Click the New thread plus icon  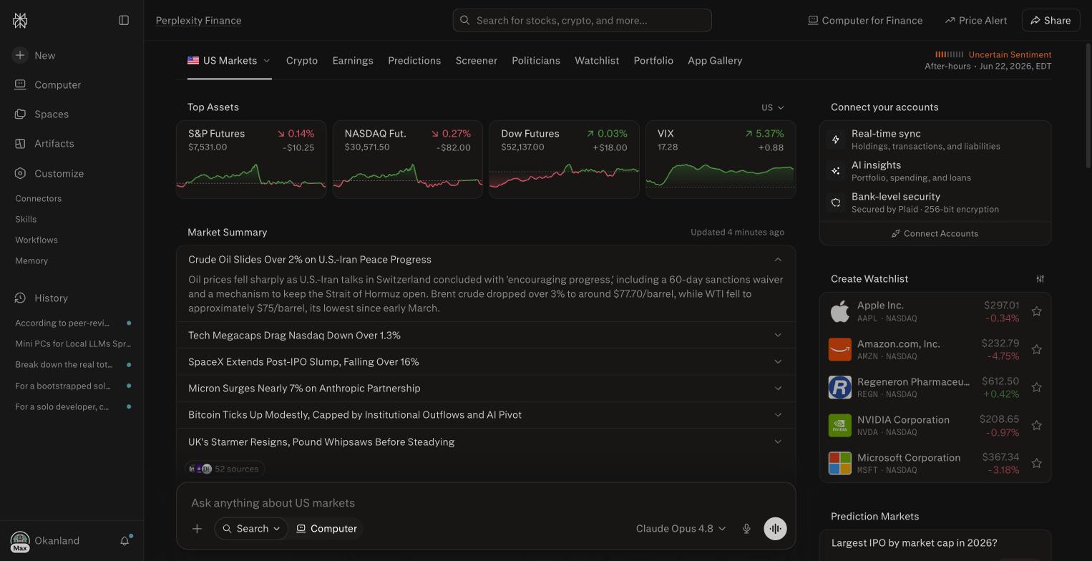click(20, 55)
